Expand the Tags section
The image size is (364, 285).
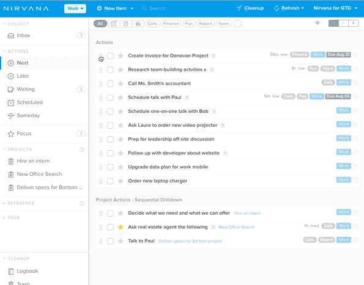pyautogui.click(x=4, y=218)
